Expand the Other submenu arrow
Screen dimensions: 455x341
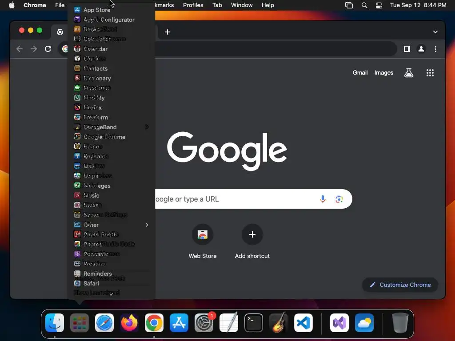click(147, 225)
